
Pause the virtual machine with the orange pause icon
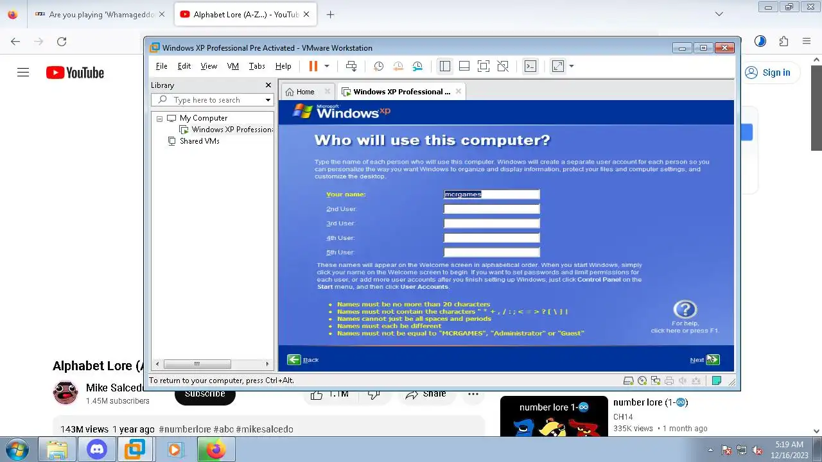[x=313, y=66]
